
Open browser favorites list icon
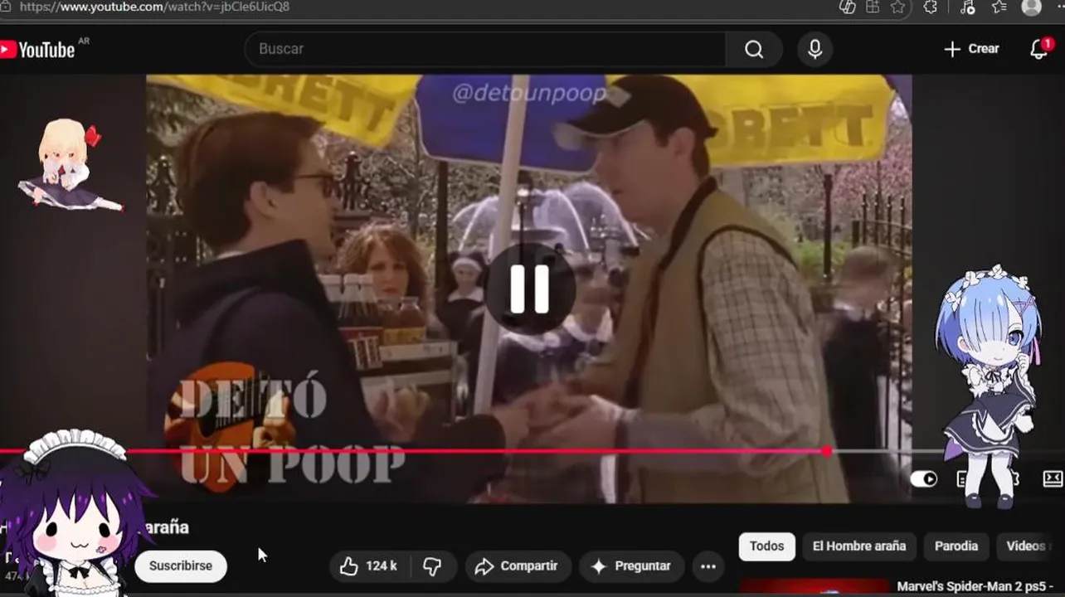tap(999, 7)
